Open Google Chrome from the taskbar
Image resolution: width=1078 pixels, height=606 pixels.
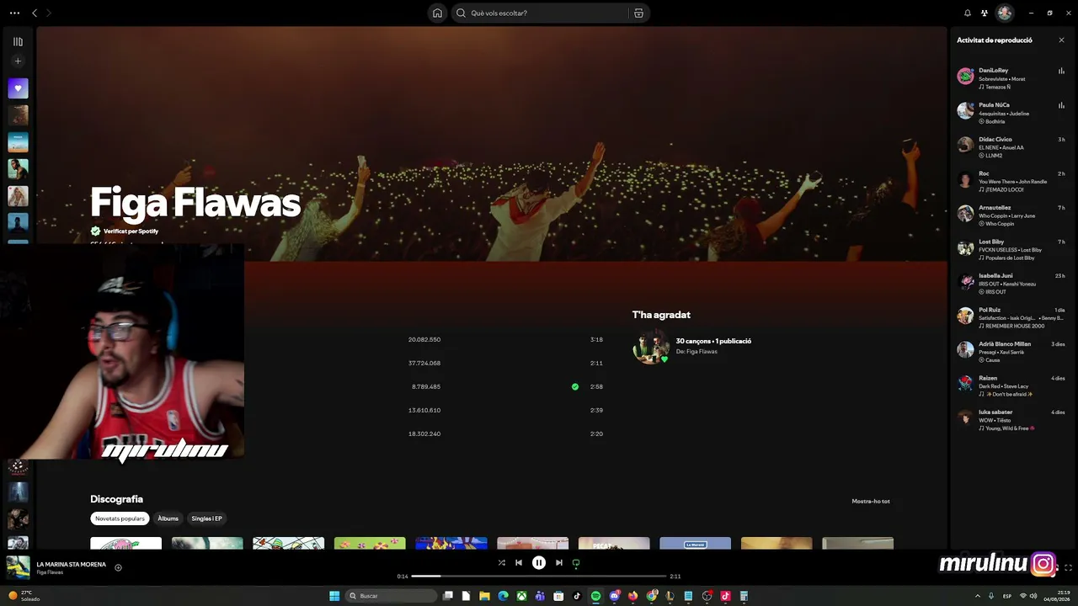tap(651, 596)
